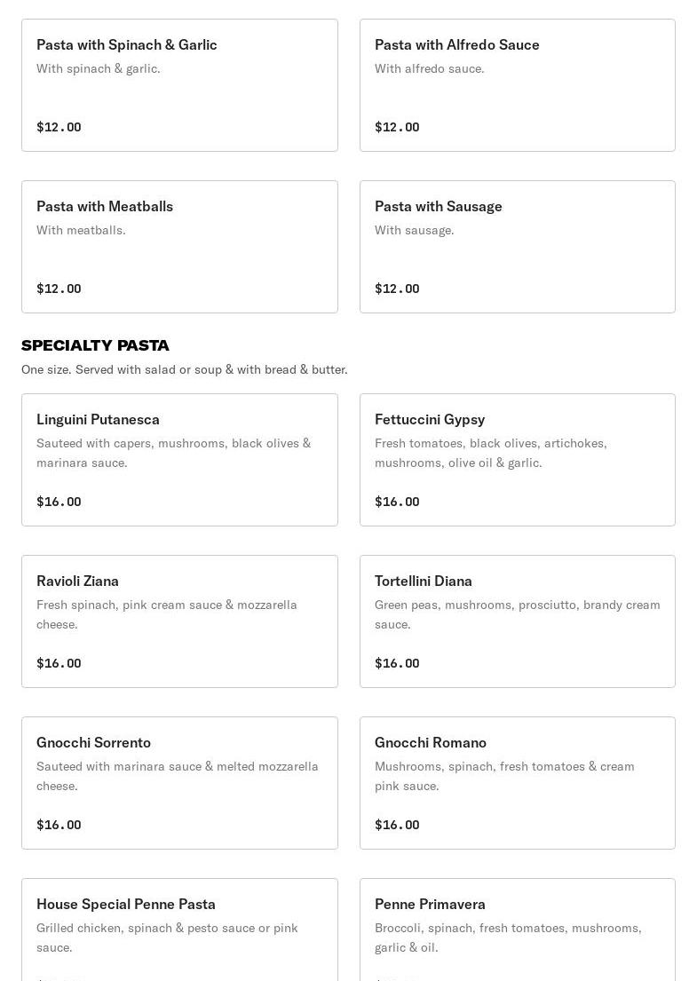697x981 pixels.
Task: Click Fettuccini Gypsy ingredients description
Action: coord(490,453)
